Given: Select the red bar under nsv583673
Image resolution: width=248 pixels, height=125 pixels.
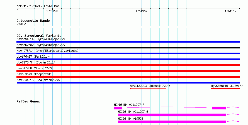Looking at the screenshot, I should [x=128, y=77].
